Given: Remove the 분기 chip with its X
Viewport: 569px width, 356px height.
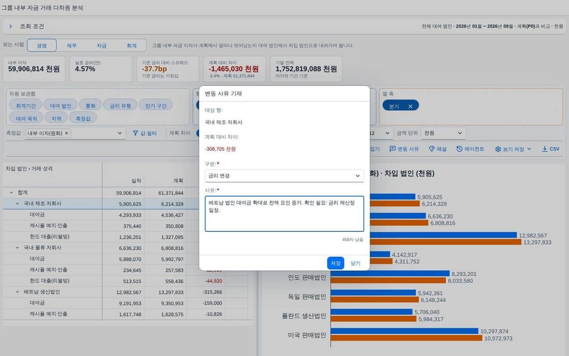Looking at the screenshot, I should (410, 106).
